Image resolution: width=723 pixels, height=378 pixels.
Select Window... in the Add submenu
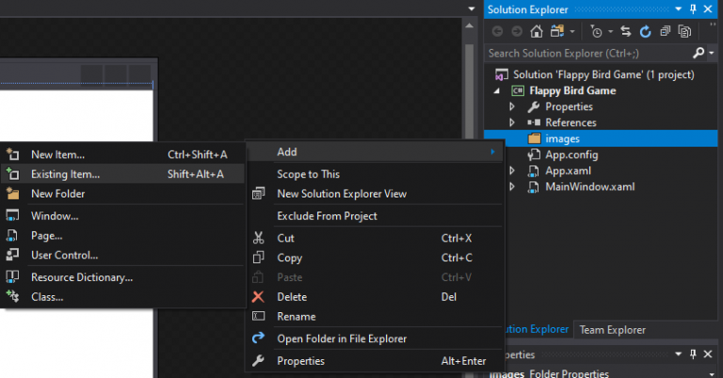pyautogui.click(x=122, y=215)
